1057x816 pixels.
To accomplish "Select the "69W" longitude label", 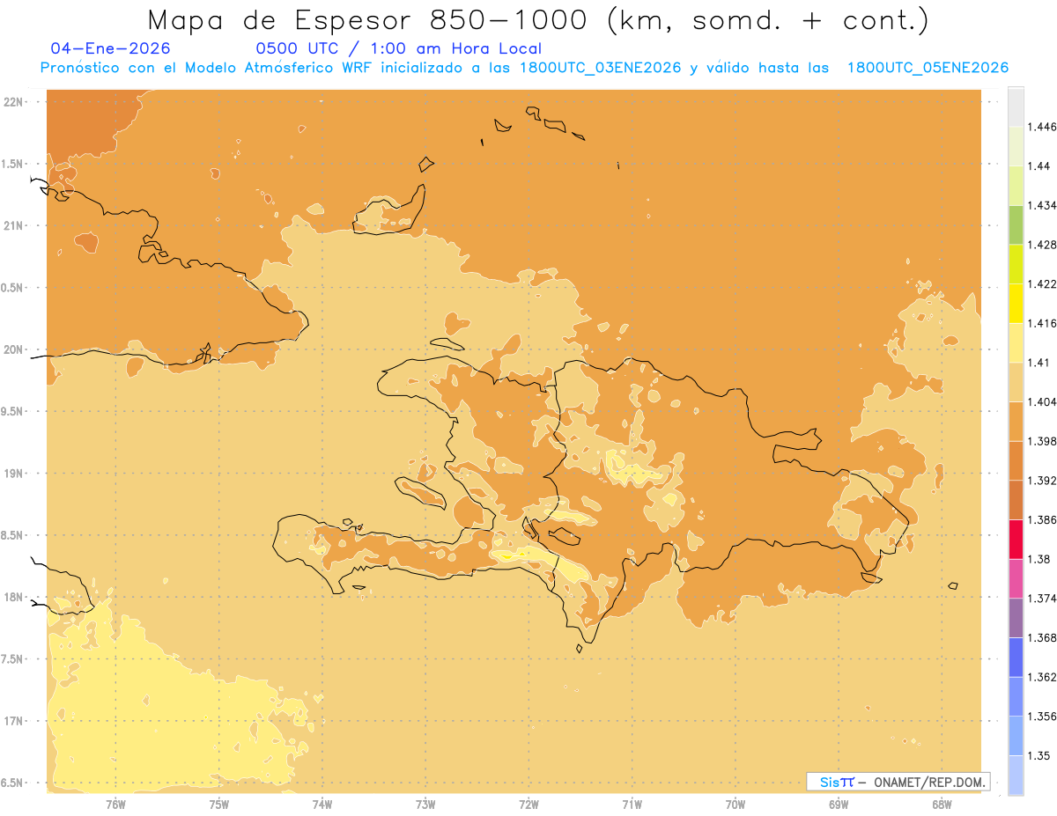I will click(839, 805).
